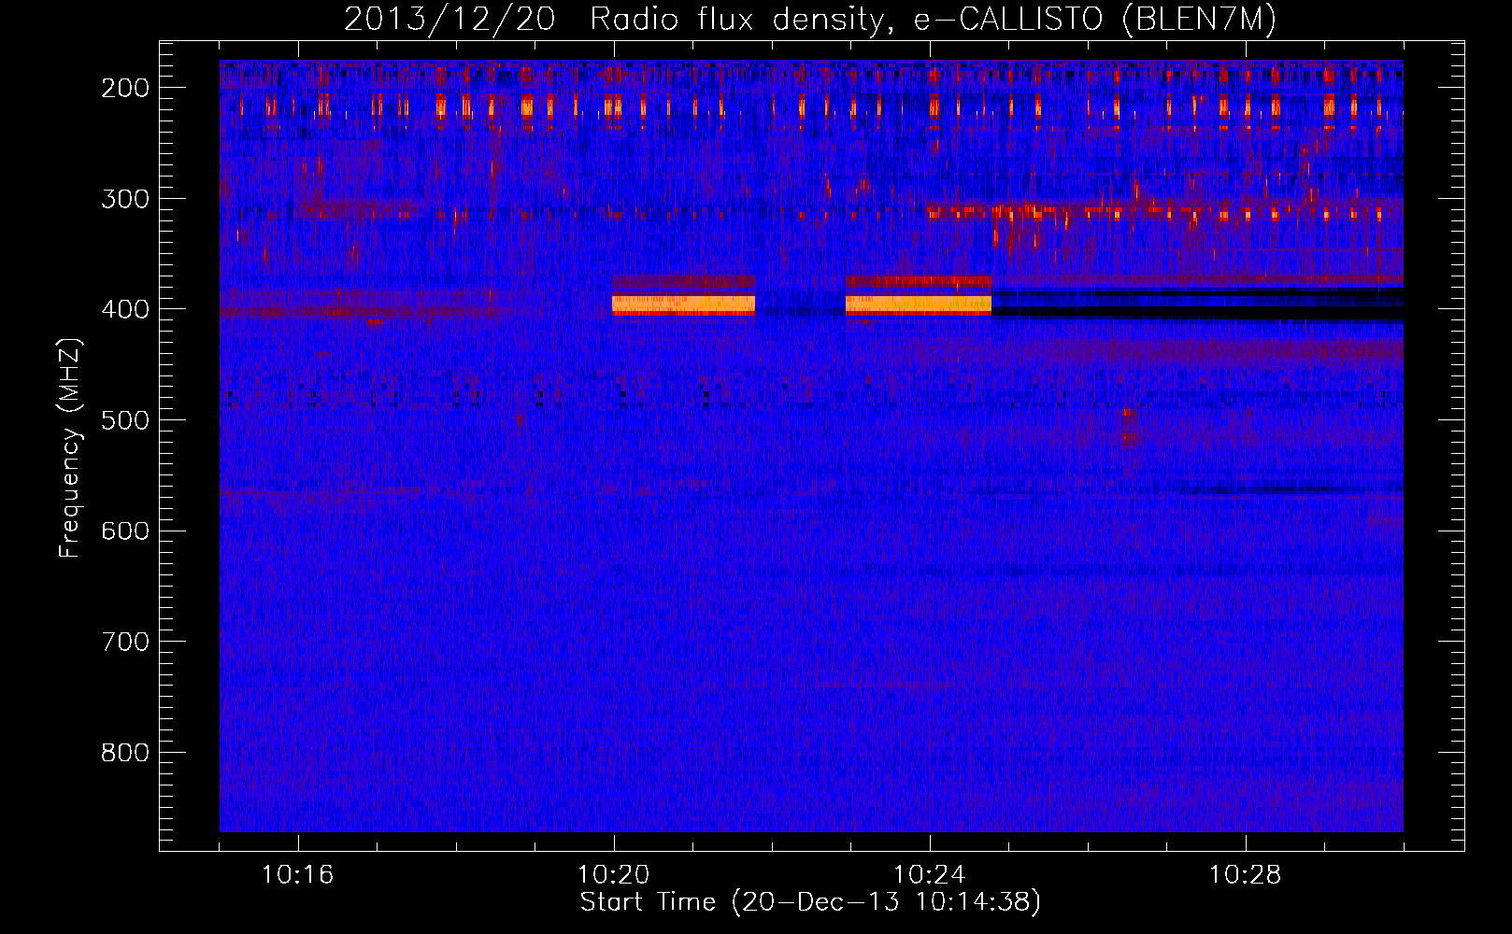Click the 400 frequency tick label

tap(124, 309)
